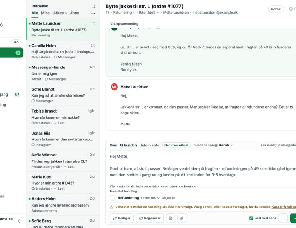The image size is (296, 228).
Task: Click the ⌘K shortcut badge
Action: tap(16, 42)
